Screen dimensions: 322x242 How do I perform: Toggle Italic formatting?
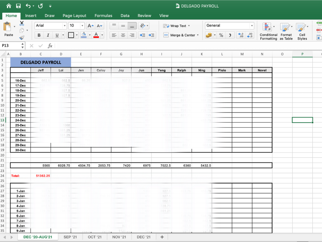pos(48,35)
